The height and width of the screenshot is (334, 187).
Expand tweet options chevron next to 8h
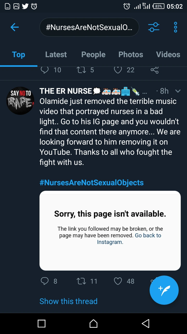pyautogui.click(x=178, y=91)
